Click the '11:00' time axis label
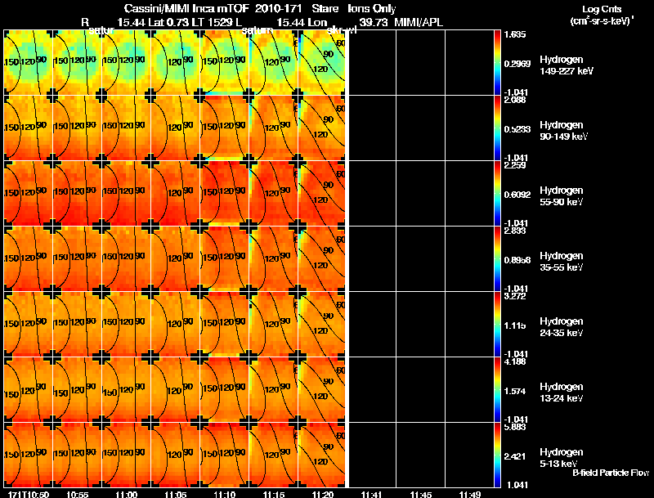Screen dimensions: 654x498 [127, 494]
